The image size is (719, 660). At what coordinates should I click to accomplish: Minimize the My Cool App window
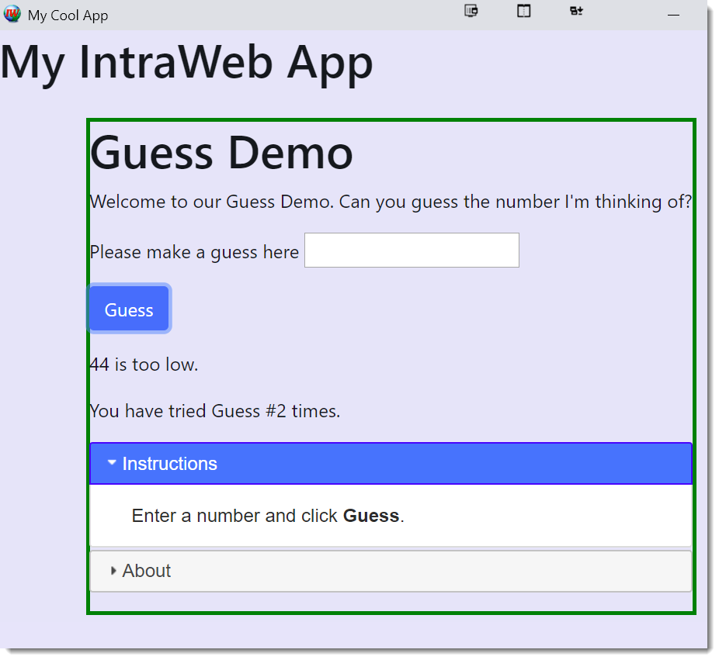(x=673, y=15)
